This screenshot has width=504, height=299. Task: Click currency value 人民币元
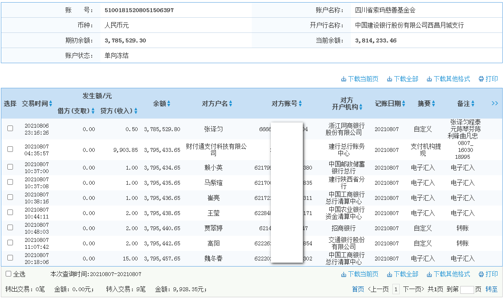click(116, 26)
